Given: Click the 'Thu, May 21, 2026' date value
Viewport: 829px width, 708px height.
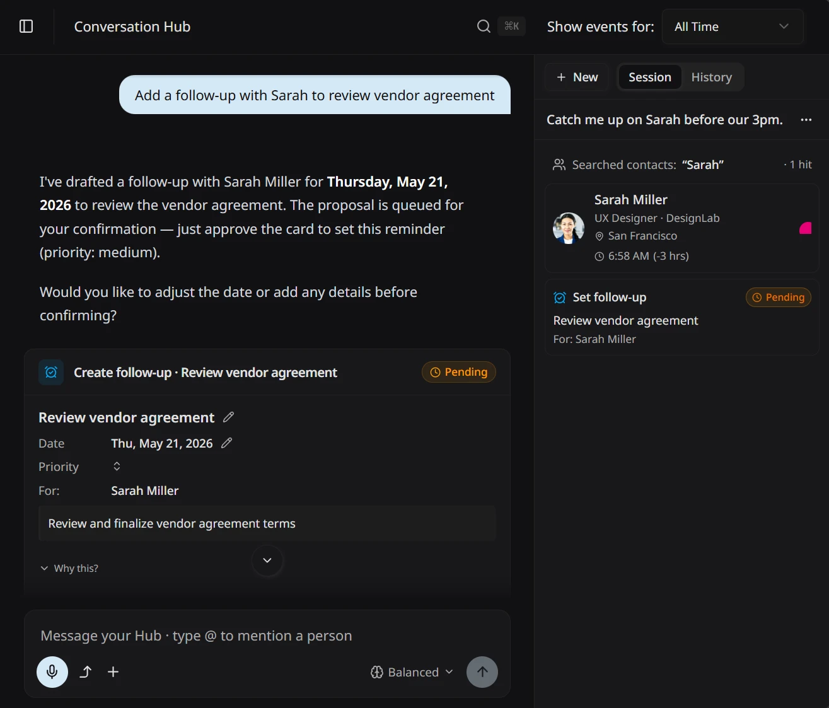Looking at the screenshot, I should (162, 443).
